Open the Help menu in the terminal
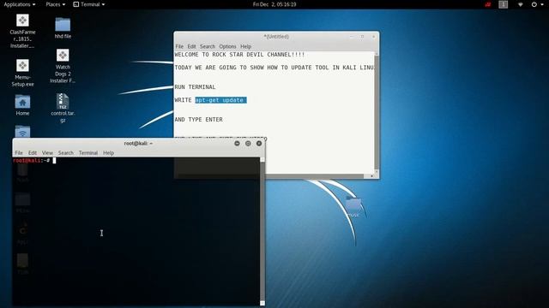 [109, 153]
